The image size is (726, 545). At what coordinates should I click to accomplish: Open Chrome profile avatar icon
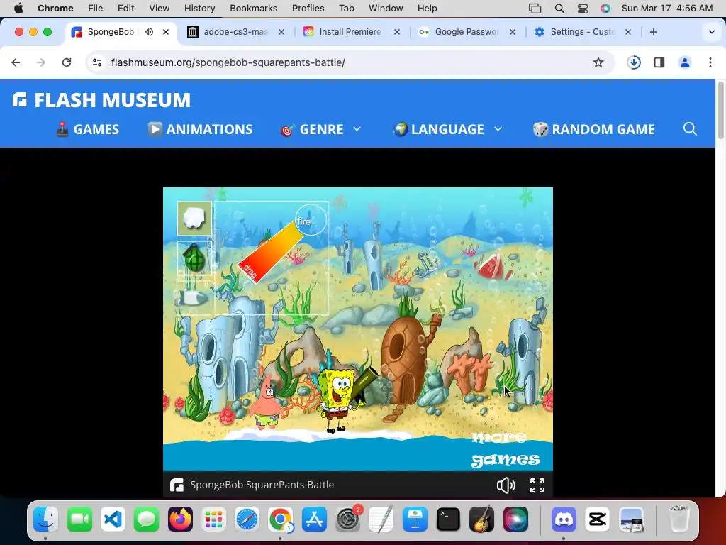(685, 62)
